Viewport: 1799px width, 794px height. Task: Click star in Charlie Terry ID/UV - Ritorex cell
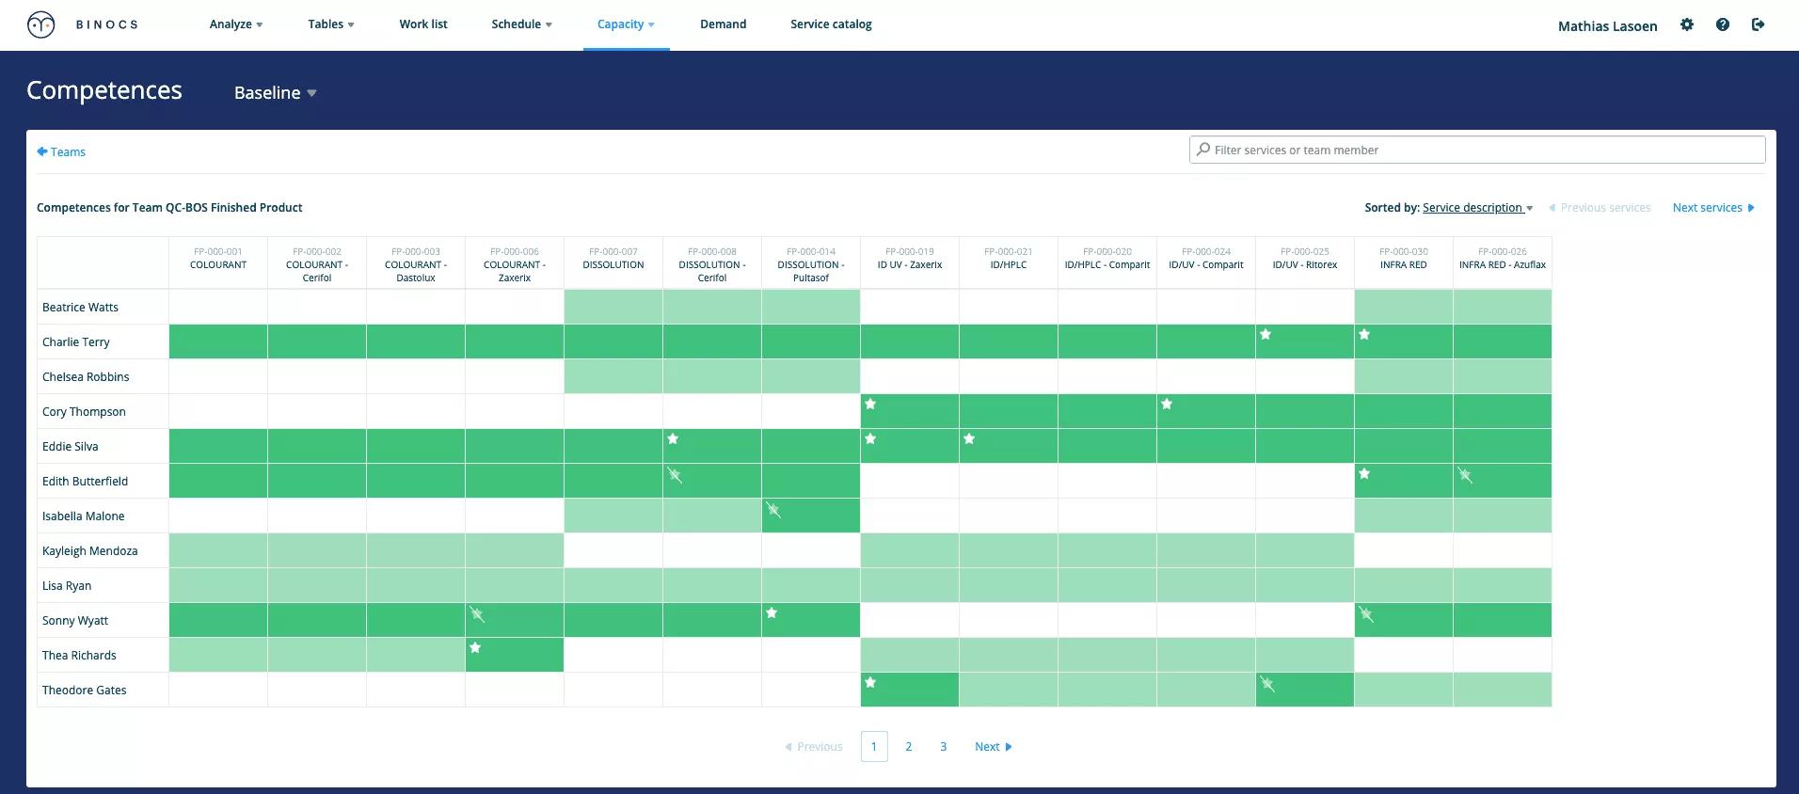pos(1266,334)
